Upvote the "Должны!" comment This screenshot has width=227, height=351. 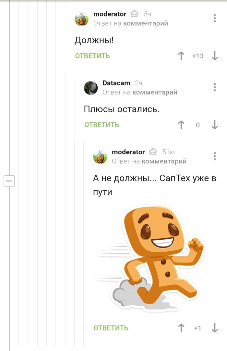pyautogui.click(x=181, y=56)
